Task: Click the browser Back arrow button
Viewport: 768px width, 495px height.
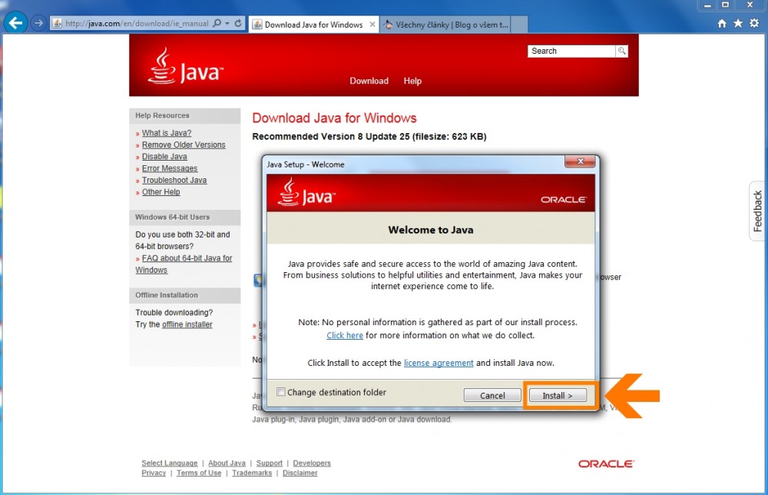Action: click(15, 23)
